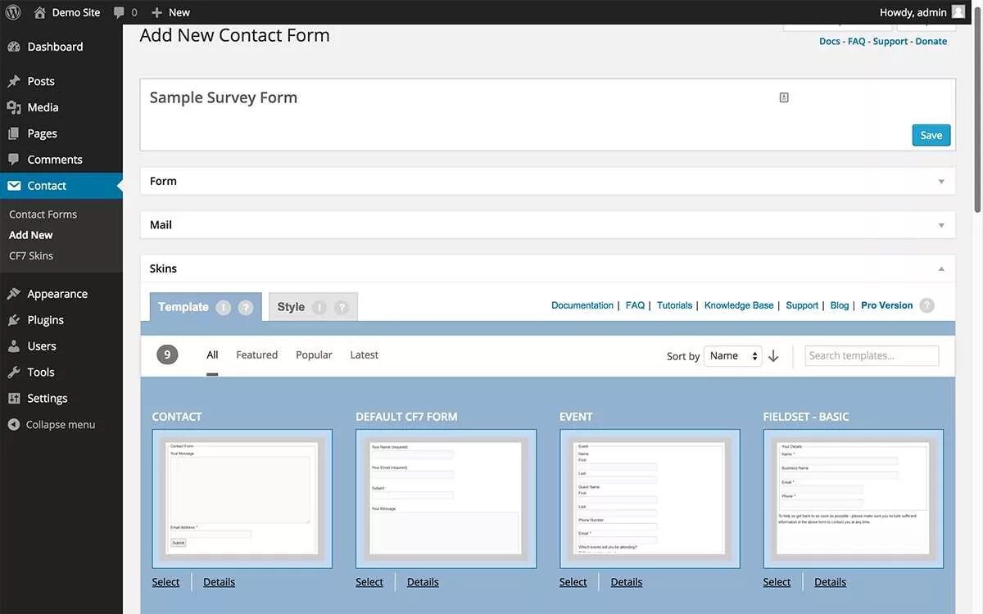Open the FAQ link in Skins toolbar
Viewport: 983px width, 614px height.
tap(635, 305)
